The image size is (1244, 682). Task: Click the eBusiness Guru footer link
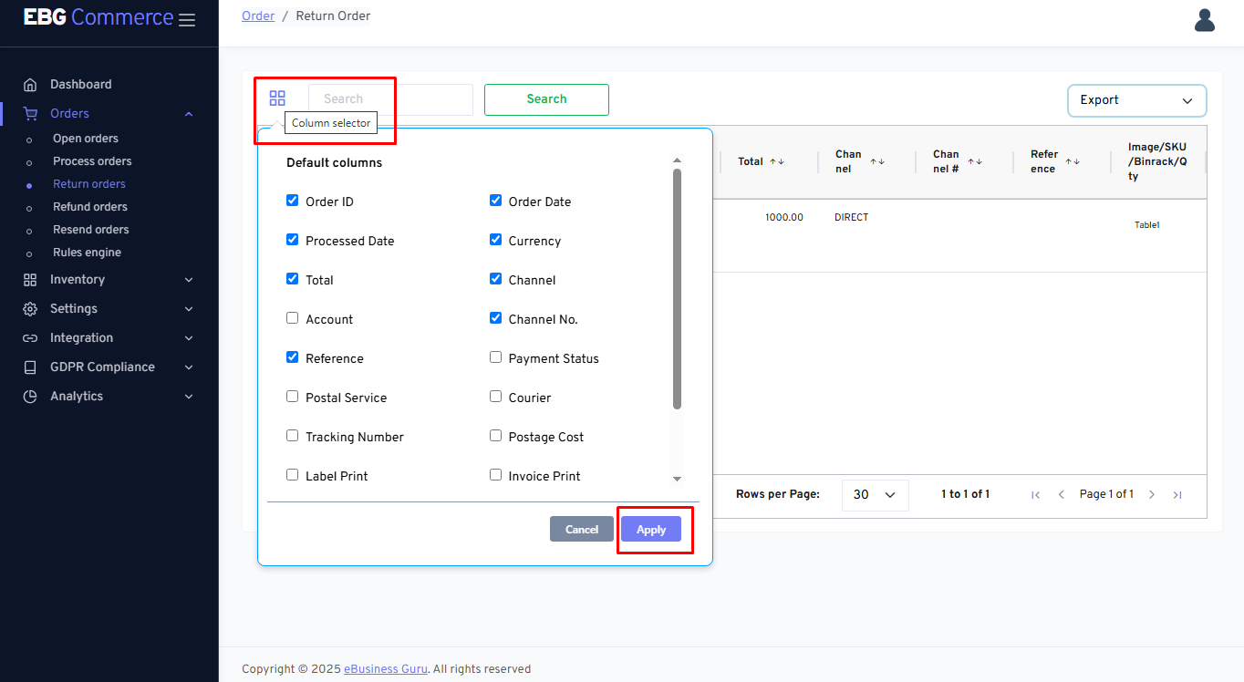pyautogui.click(x=385, y=669)
